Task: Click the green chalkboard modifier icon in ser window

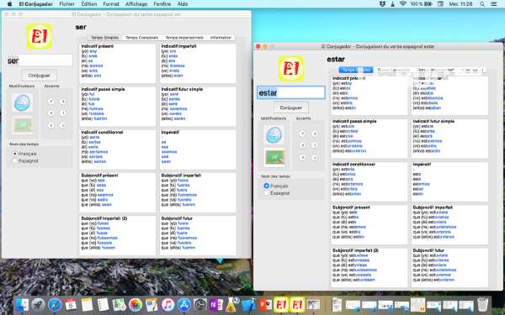Action: (22, 125)
